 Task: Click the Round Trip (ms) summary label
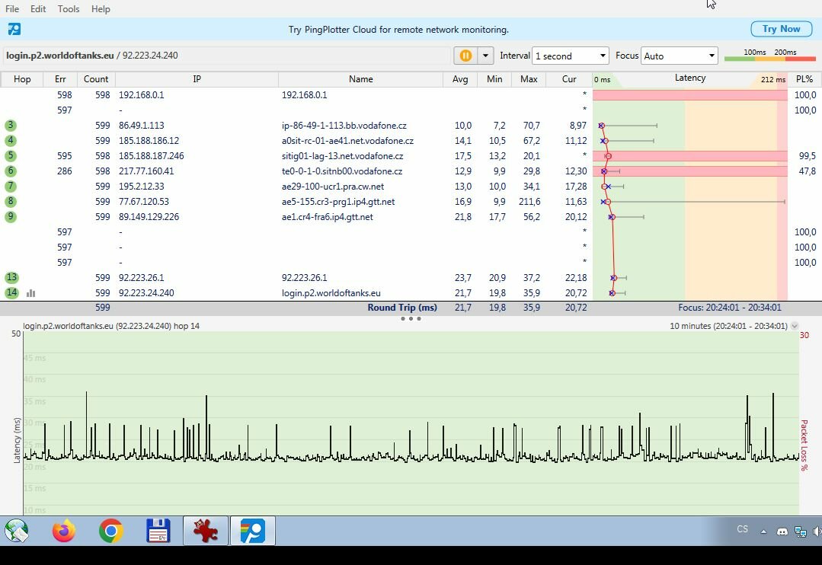coord(402,308)
